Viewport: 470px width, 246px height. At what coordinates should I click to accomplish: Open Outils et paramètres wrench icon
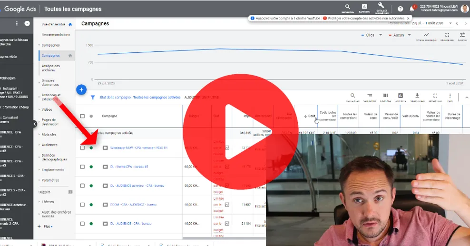click(381, 6)
